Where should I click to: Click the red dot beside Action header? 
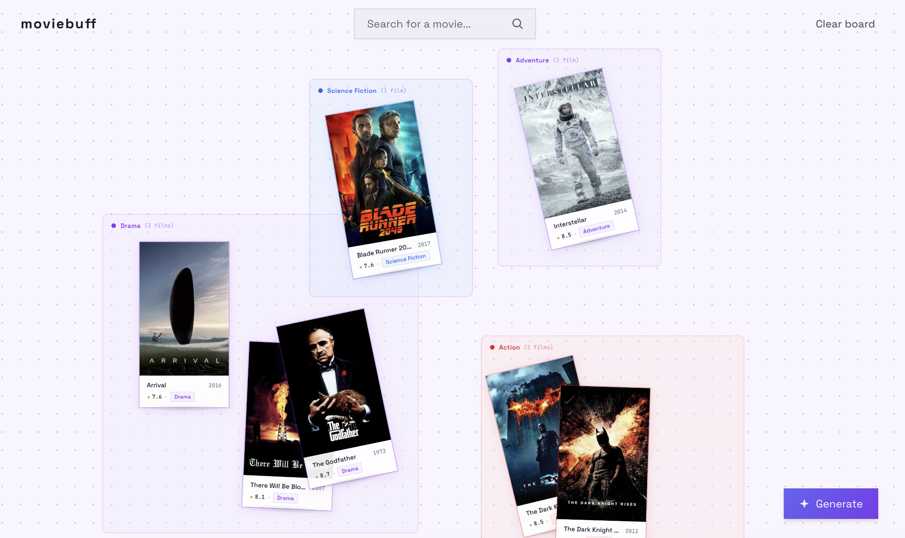click(492, 347)
